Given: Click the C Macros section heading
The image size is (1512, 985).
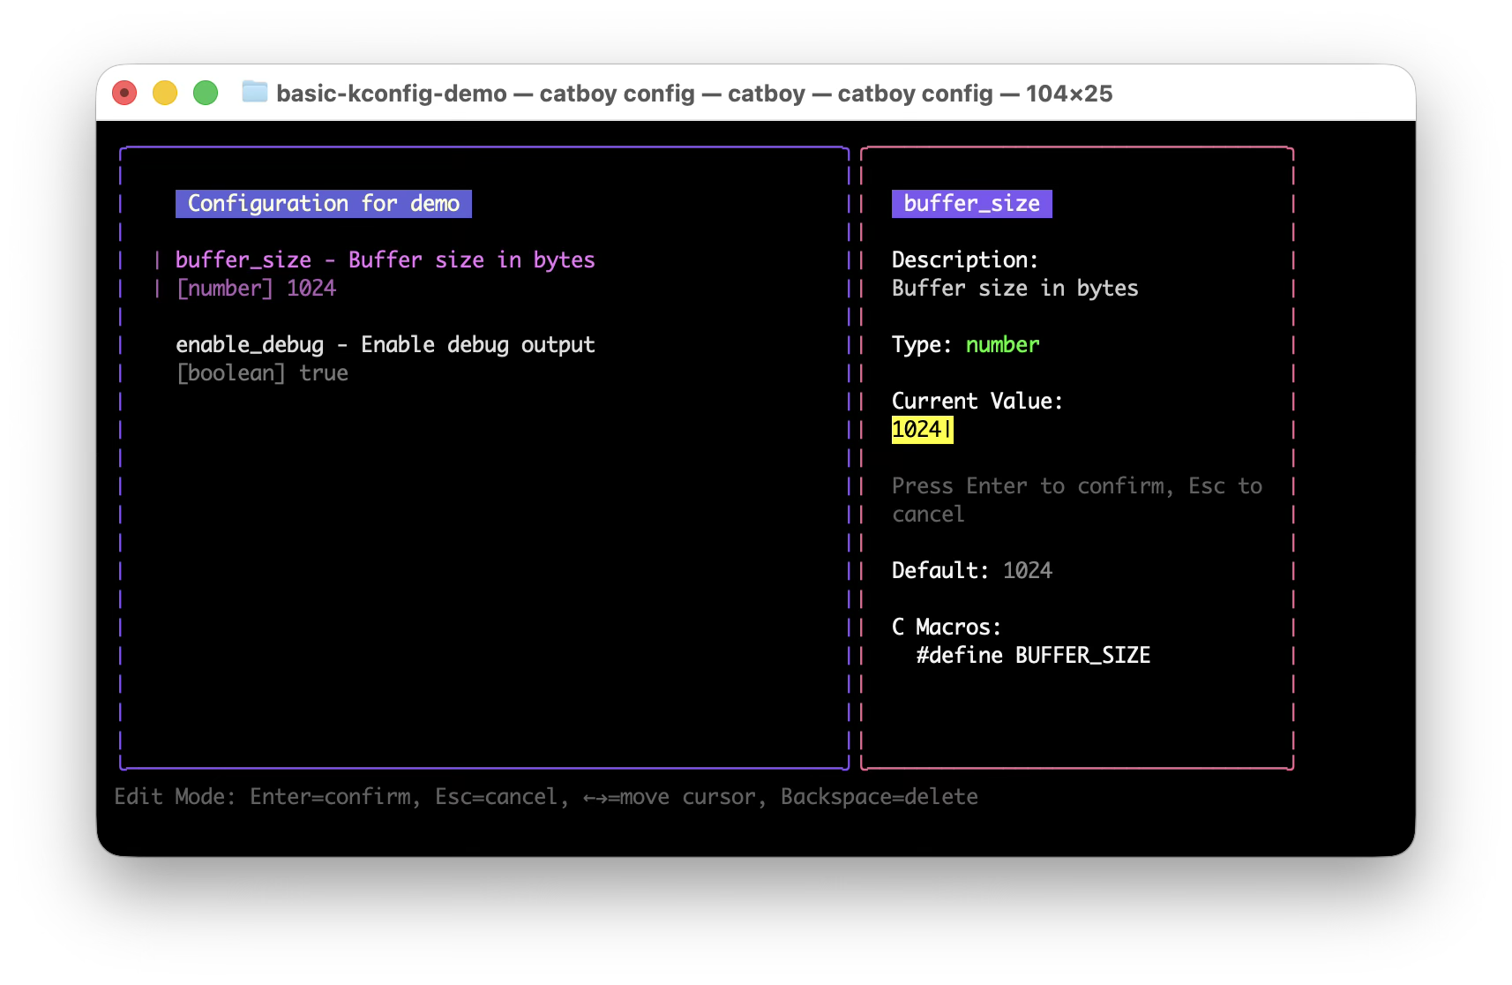Looking at the screenshot, I should pos(946,627).
